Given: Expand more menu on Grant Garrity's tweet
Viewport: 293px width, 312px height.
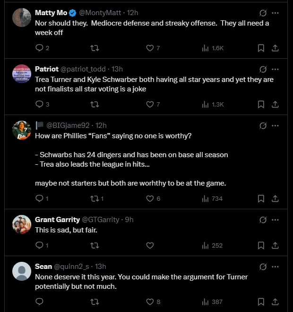Looking at the screenshot, I should click(276, 220).
